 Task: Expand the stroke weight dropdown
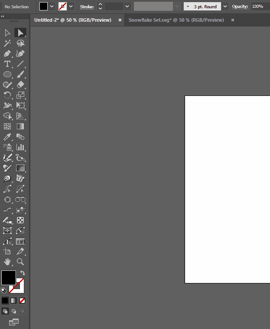coord(127,7)
